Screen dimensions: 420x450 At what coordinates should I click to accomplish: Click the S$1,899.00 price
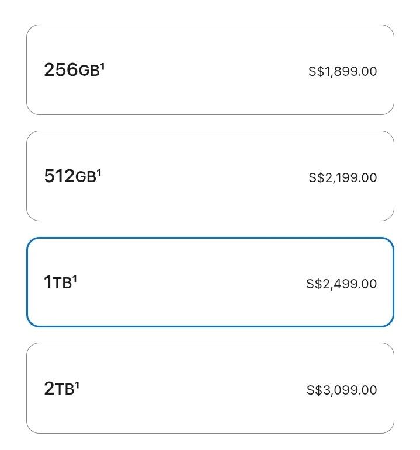(x=342, y=72)
